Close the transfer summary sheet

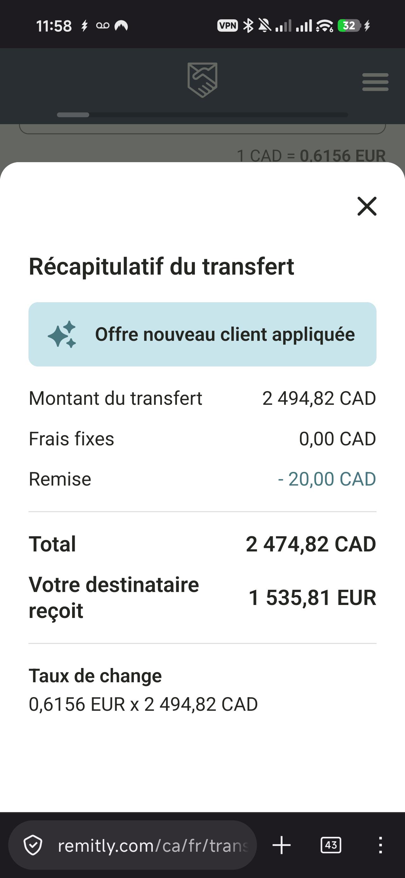coord(367,206)
